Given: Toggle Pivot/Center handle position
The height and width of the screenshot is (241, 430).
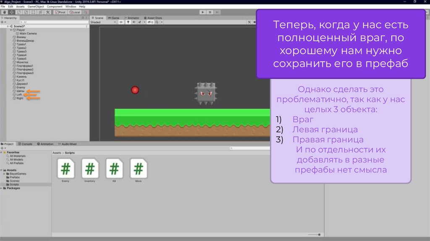Looking at the screenshot, I should coord(60,12).
